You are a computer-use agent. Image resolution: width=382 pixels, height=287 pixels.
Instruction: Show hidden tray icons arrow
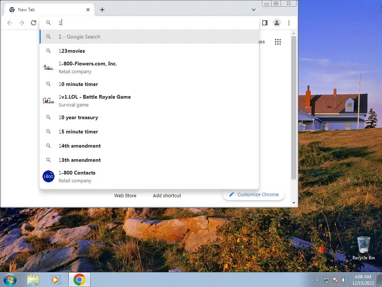click(x=317, y=280)
